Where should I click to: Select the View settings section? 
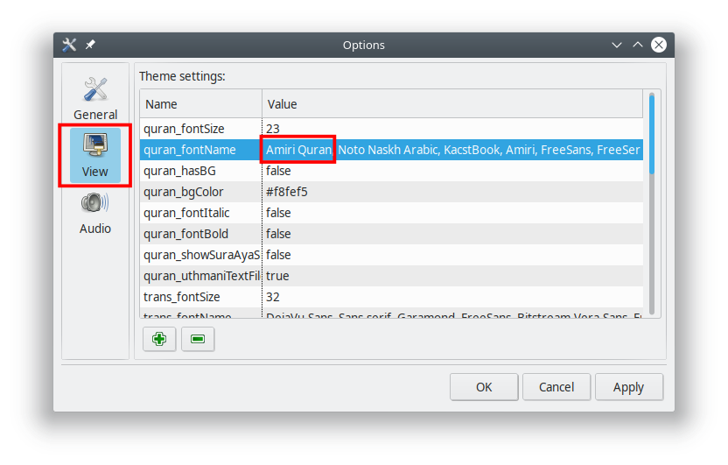pyautogui.click(x=95, y=155)
